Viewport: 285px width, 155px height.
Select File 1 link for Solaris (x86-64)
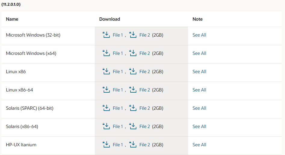tap(118, 127)
